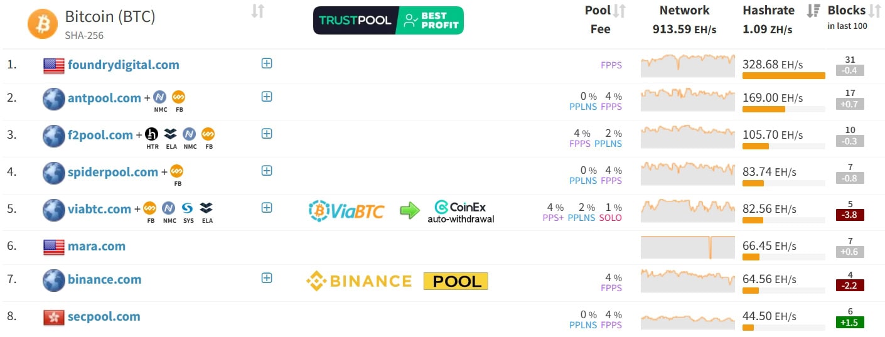Click the ELA coin icon beside f2pool.com

[170, 134]
